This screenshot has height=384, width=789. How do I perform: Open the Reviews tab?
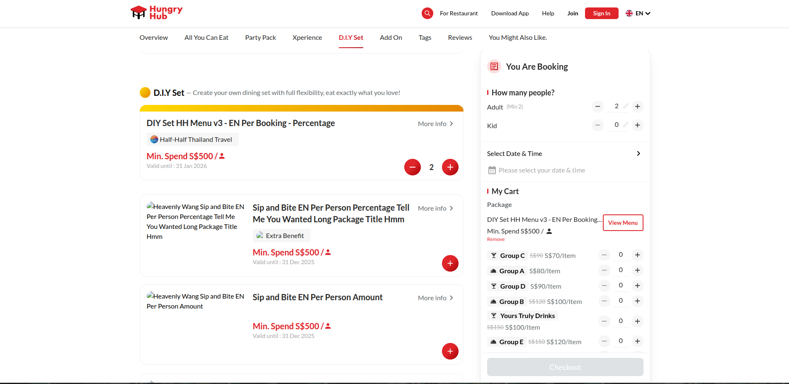(x=460, y=38)
